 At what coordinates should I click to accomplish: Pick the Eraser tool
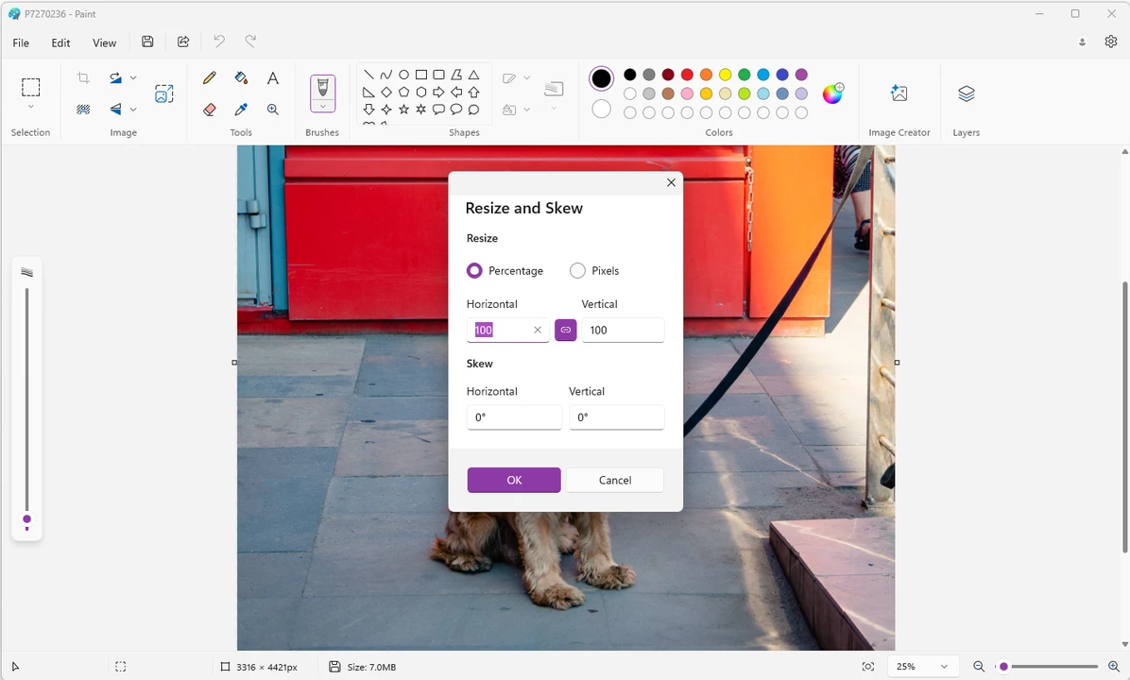pos(209,109)
